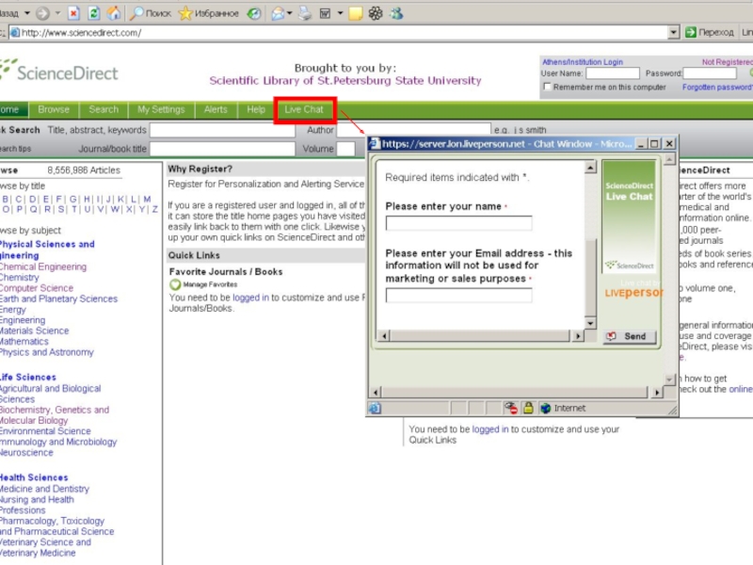Screen dimensions: 753x565
Task: Click the History toolbar icon
Action: (x=254, y=13)
